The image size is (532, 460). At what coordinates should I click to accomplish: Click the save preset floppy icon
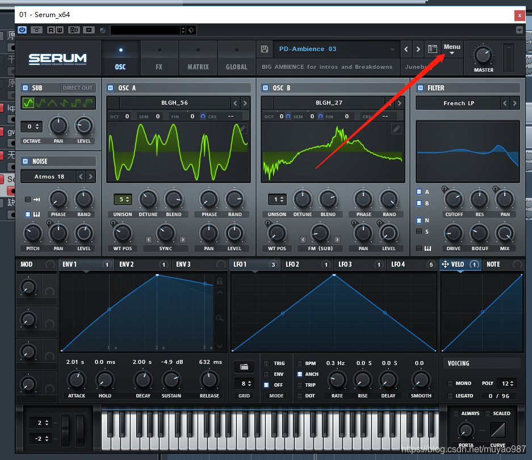(x=265, y=49)
